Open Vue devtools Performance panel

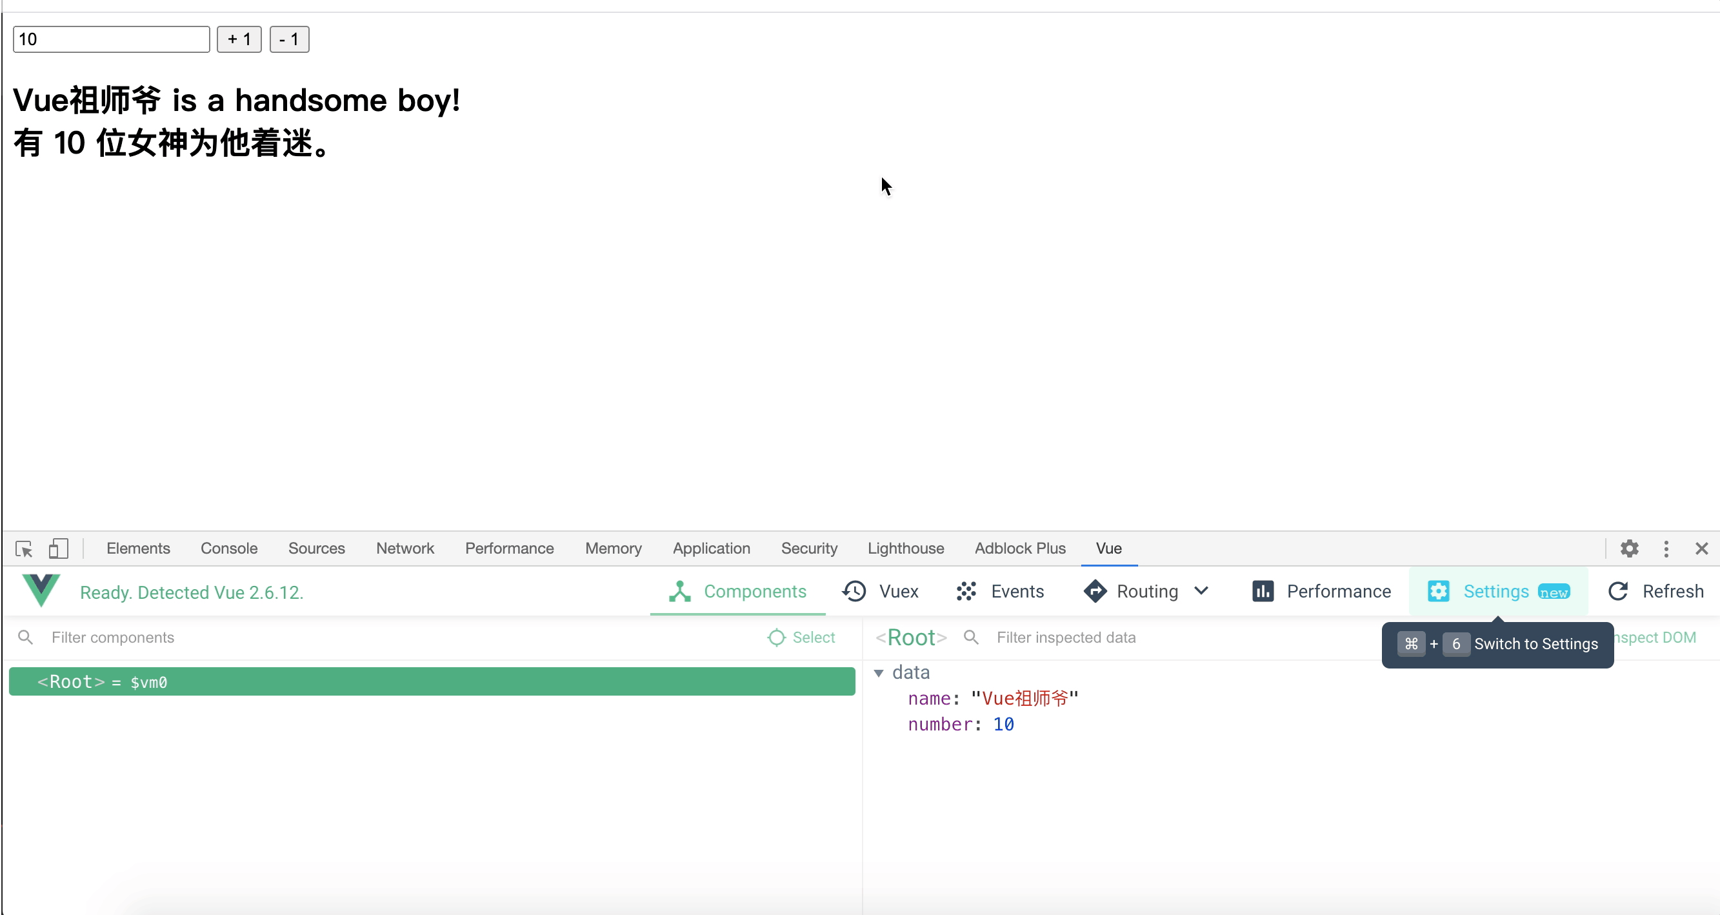point(1321,592)
